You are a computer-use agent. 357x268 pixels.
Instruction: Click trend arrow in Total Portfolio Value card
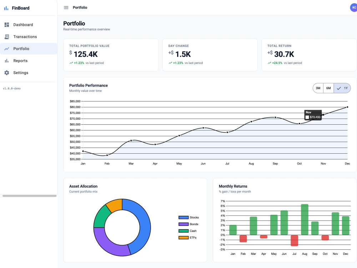click(71, 63)
